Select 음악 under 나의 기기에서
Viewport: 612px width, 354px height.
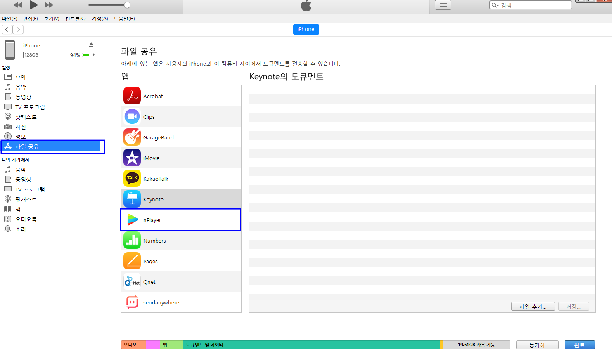(x=50, y=170)
